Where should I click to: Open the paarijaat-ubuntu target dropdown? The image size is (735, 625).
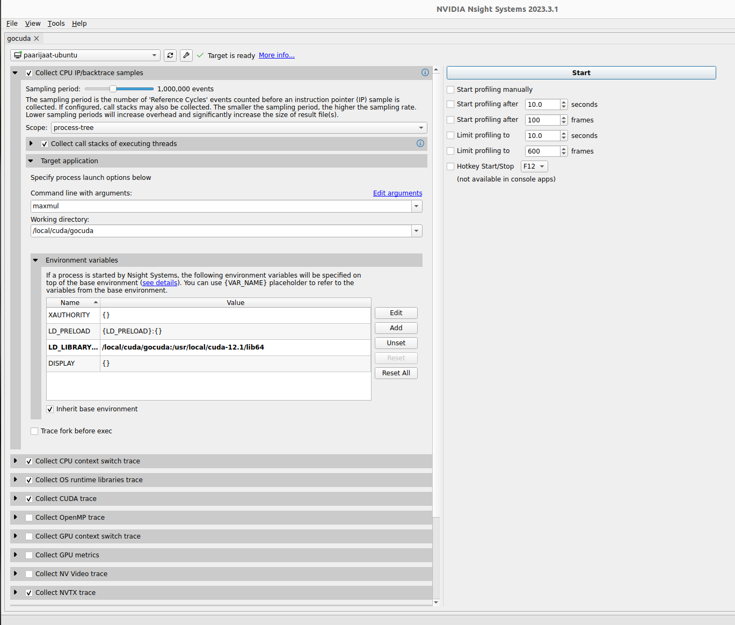[x=85, y=55]
